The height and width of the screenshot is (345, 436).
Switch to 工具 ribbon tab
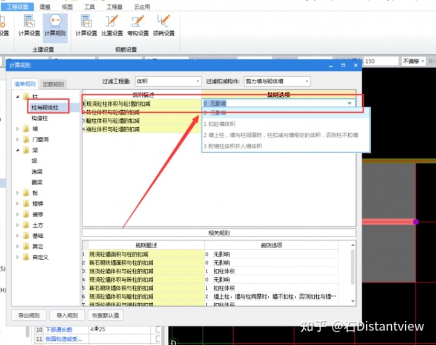(89, 7)
